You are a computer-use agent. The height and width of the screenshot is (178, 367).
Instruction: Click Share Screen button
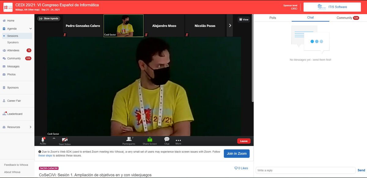(x=150, y=141)
